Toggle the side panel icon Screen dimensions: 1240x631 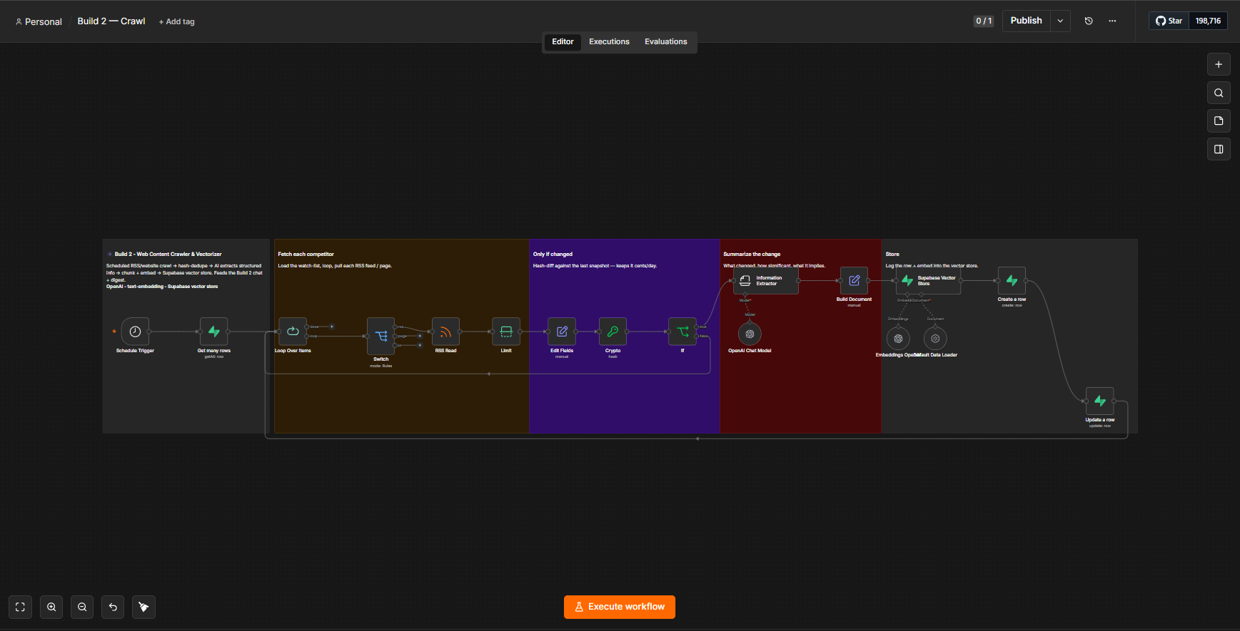1219,149
